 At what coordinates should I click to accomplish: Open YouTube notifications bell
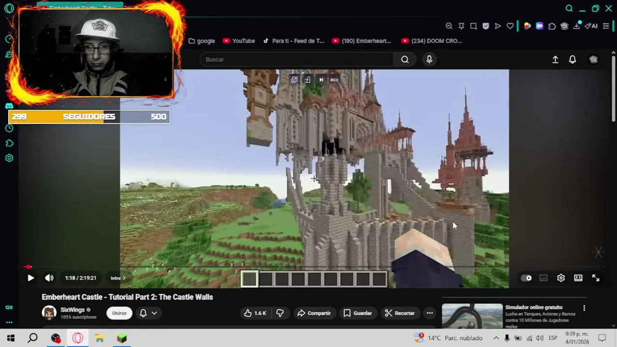point(573,59)
